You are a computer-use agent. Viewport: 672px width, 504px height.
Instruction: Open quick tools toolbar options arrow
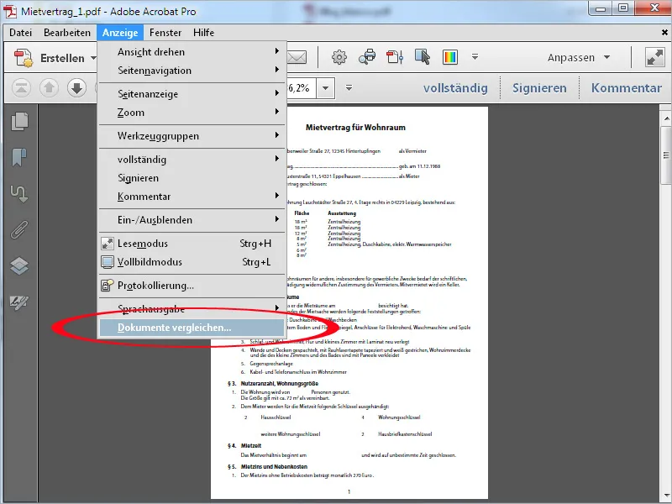475,57
